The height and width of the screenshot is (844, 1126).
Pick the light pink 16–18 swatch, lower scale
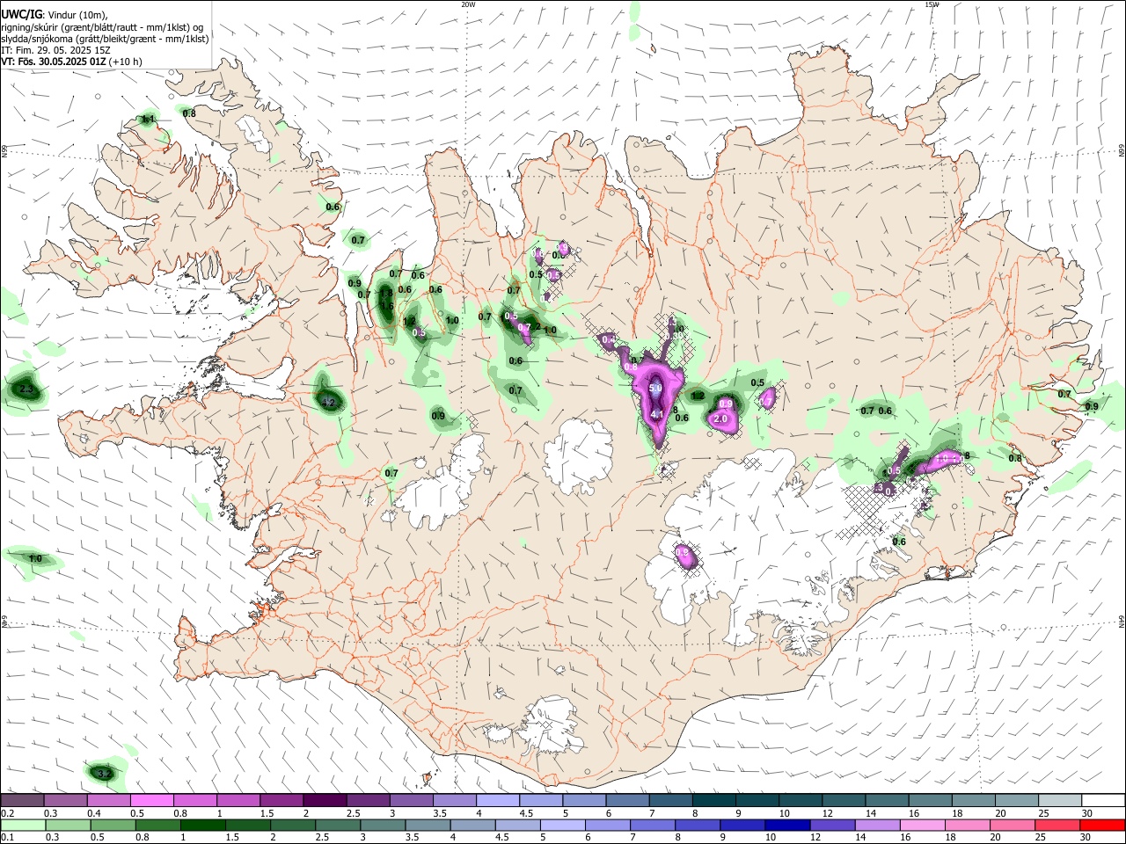point(921,825)
